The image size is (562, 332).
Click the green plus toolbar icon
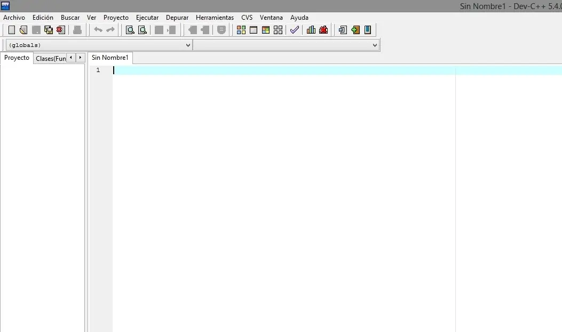click(355, 30)
